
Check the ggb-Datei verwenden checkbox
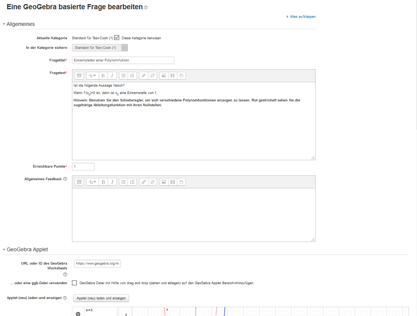coord(75,283)
